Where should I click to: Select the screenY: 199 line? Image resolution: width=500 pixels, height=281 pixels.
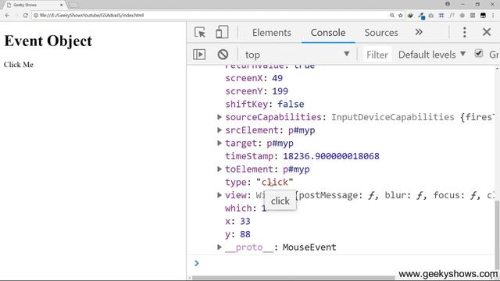tap(256, 91)
